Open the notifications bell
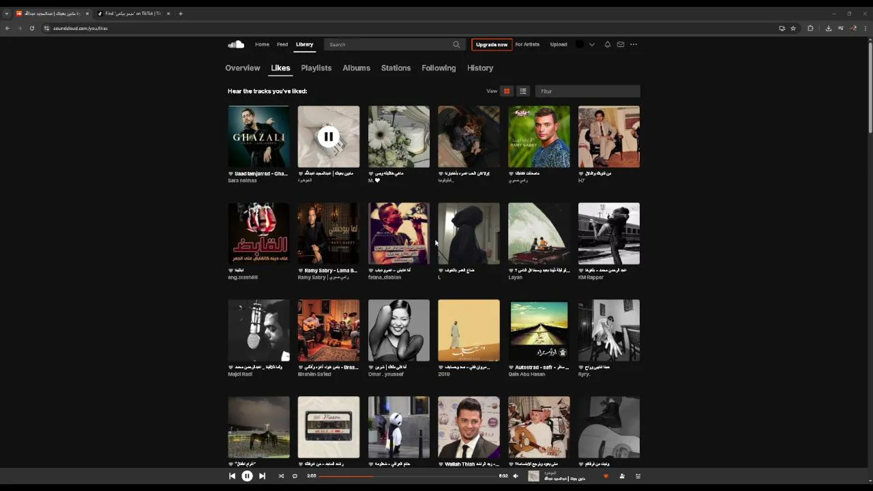Viewport: 873px width, 491px height. pos(608,44)
